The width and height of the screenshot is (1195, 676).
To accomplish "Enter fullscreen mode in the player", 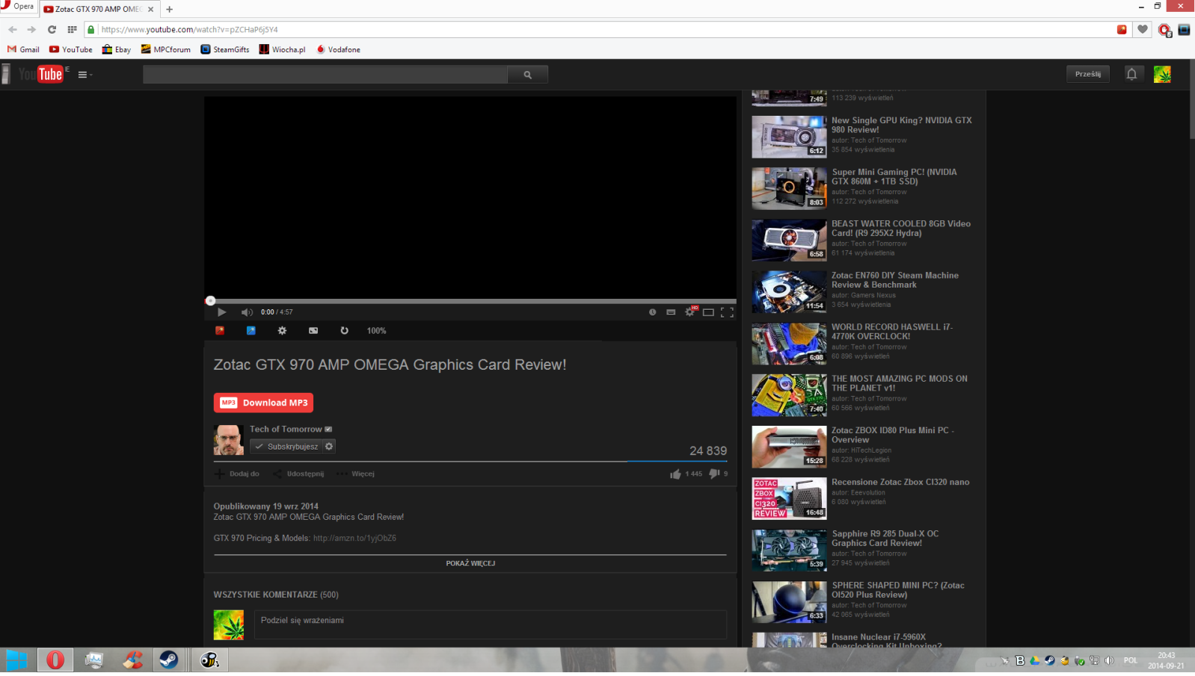I will pyautogui.click(x=727, y=312).
